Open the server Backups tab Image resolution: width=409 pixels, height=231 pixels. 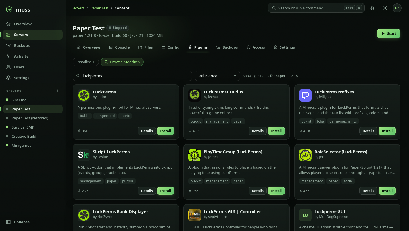[x=227, y=47]
